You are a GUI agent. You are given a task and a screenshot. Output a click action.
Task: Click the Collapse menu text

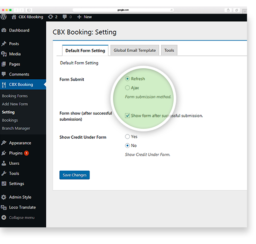(x=22, y=218)
